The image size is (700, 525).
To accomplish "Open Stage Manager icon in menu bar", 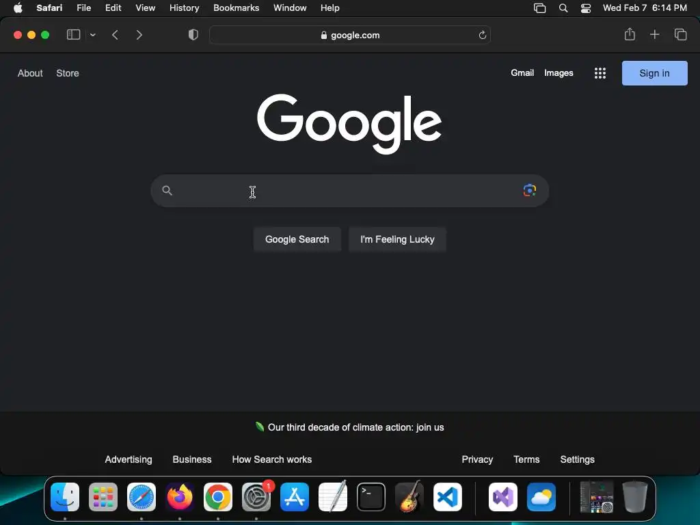I will point(540,8).
